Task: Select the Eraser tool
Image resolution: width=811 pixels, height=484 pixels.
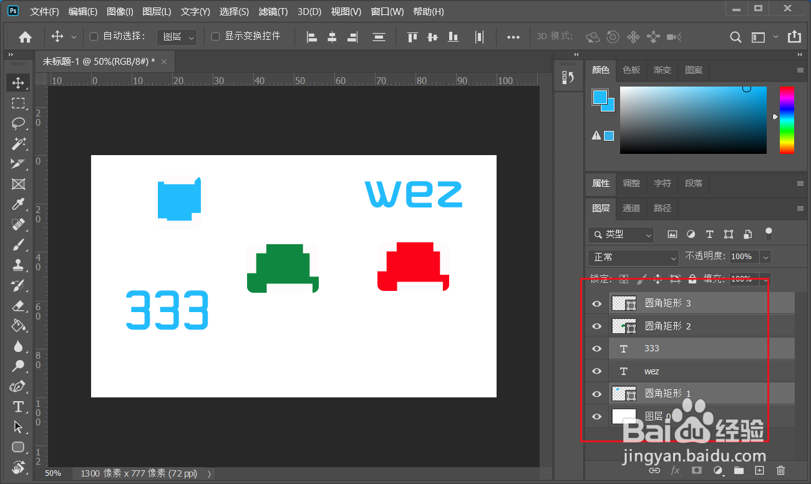Action: [x=18, y=305]
